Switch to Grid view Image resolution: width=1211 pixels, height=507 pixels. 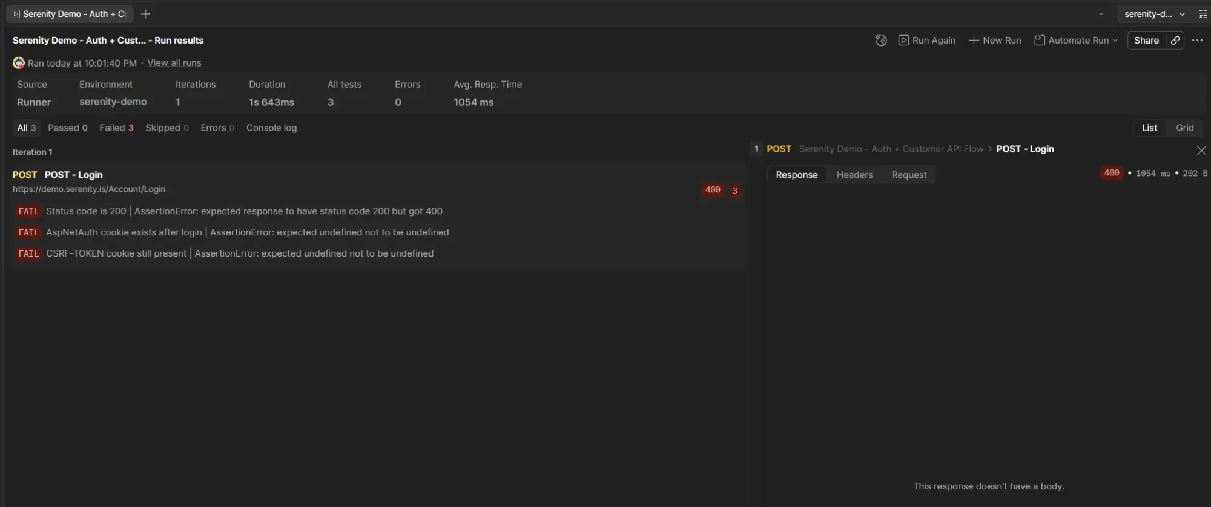[1184, 128]
